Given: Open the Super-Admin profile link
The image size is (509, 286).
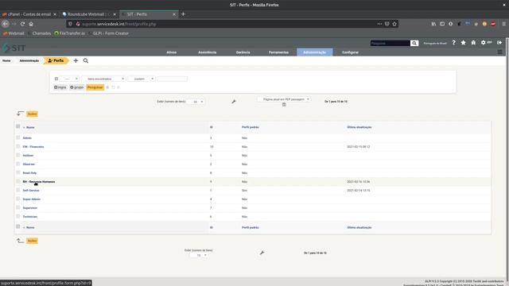Looking at the screenshot, I should tap(32, 199).
